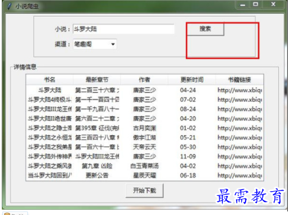Click the latest chapter cell 第395章 征伐

(x=97, y=128)
